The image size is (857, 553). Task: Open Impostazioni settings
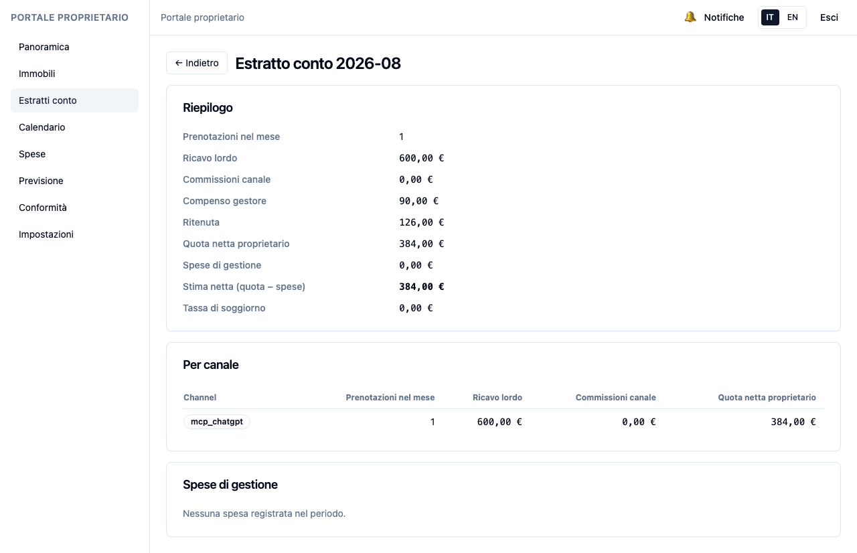tap(74, 234)
